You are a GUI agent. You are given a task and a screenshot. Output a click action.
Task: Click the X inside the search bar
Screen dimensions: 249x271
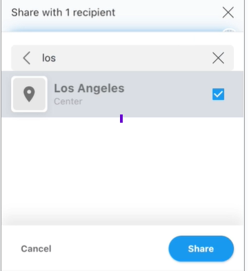coord(218,58)
